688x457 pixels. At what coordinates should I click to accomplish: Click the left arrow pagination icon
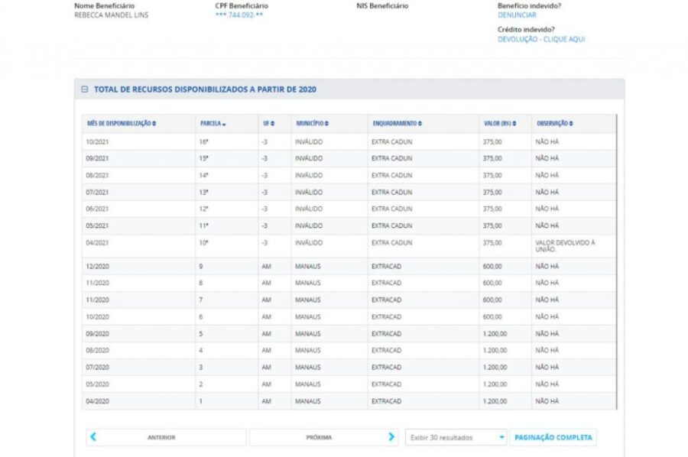93,437
